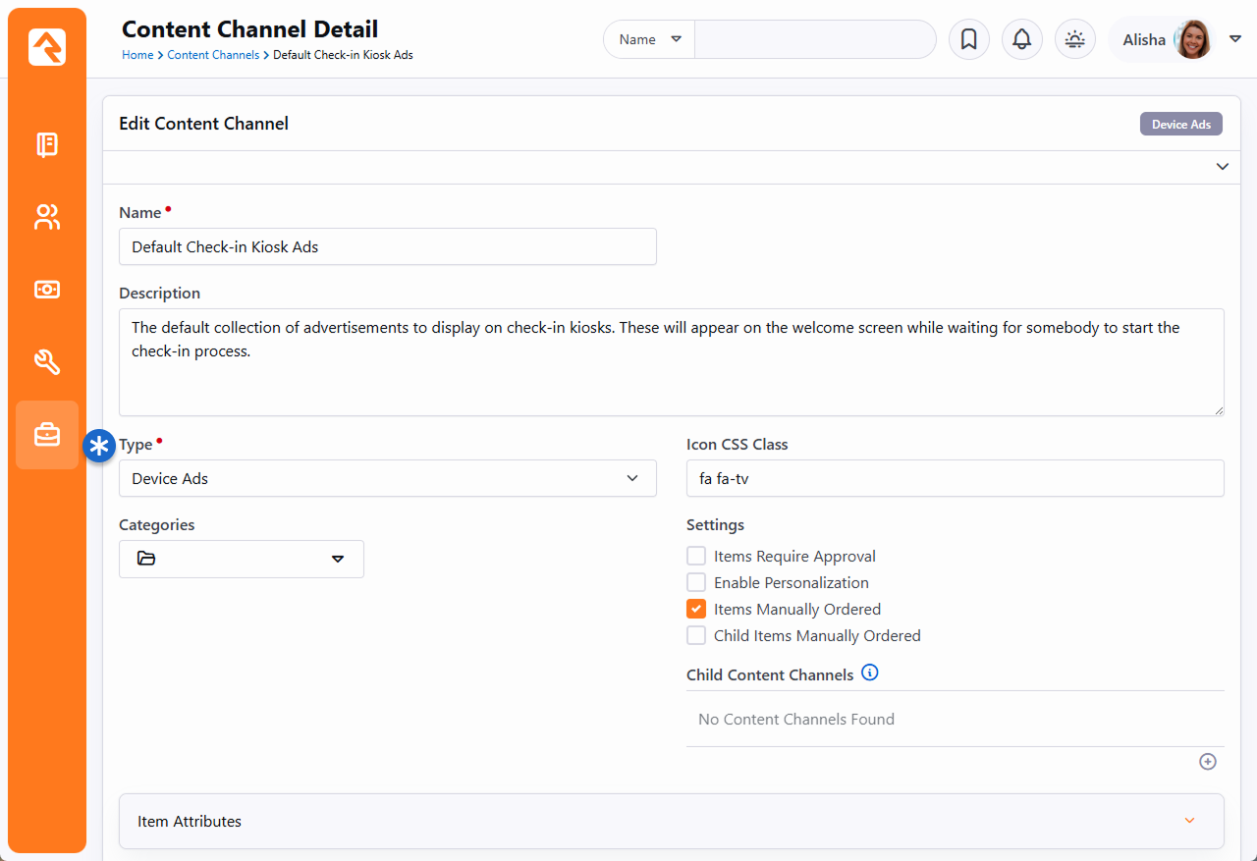Click the Icon CSS Class input field
The image size is (1257, 861).
pos(955,478)
